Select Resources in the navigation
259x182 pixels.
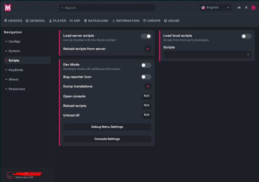pos(27,89)
